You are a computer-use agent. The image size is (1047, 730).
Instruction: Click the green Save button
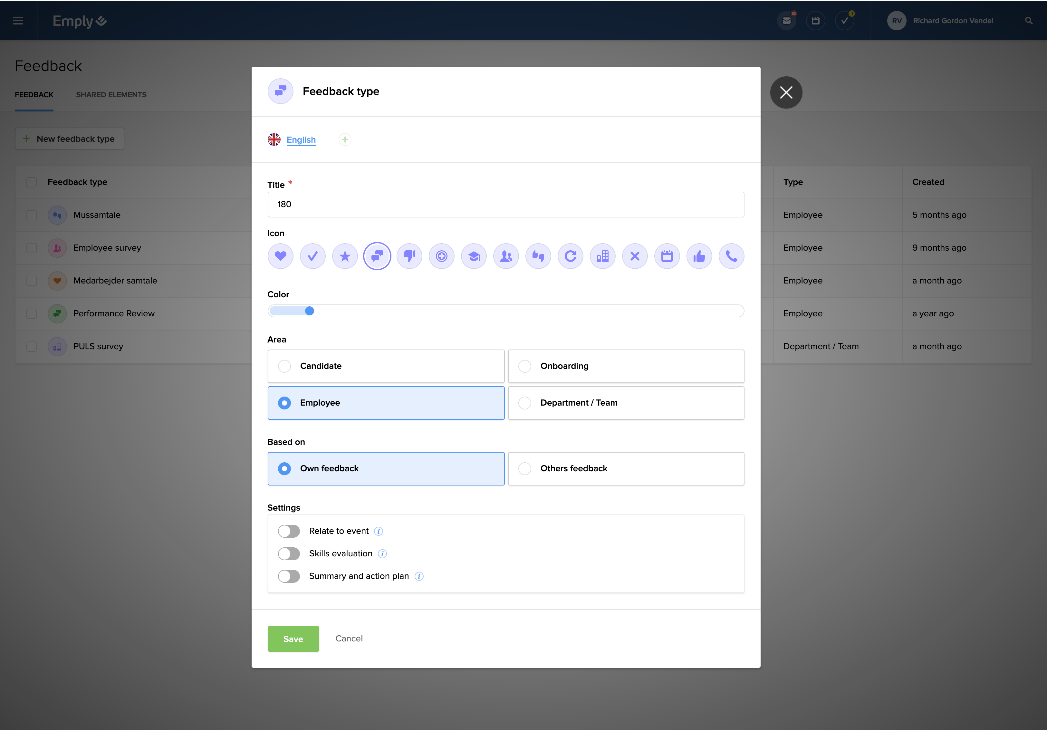click(293, 639)
